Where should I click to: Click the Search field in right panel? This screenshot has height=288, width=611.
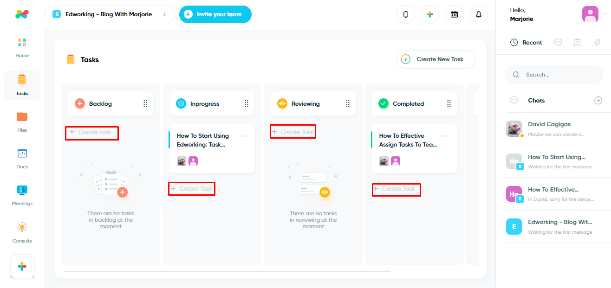tap(554, 75)
